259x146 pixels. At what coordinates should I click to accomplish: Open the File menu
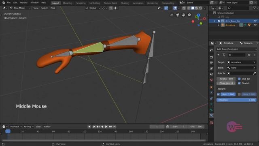[9, 3]
